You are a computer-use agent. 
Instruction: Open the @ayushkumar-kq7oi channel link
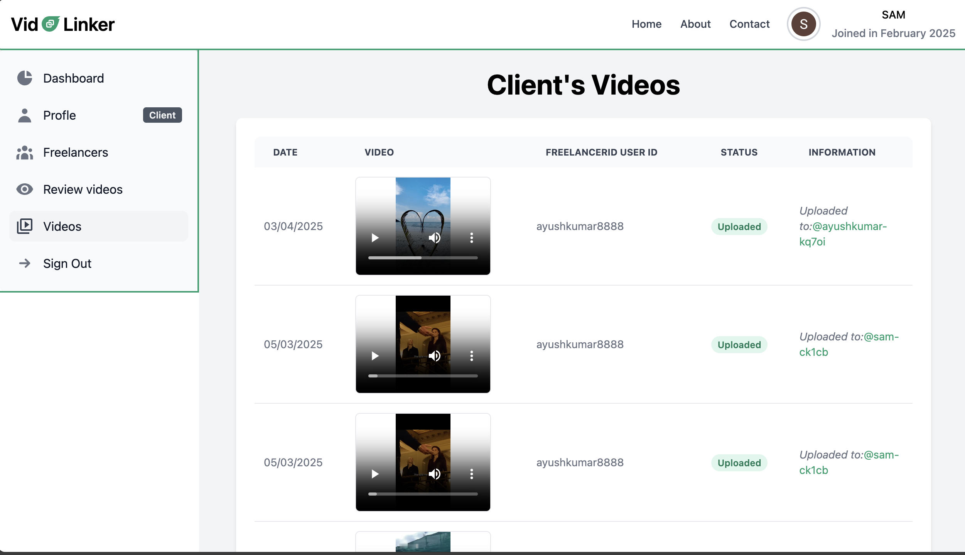843,234
